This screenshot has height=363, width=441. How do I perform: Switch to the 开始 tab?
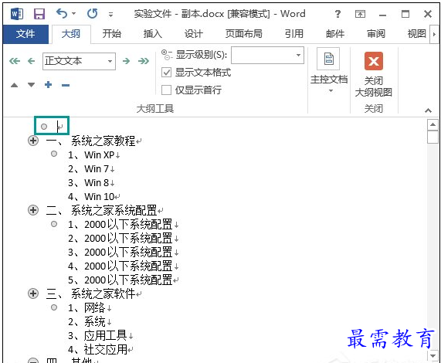click(x=112, y=34)
